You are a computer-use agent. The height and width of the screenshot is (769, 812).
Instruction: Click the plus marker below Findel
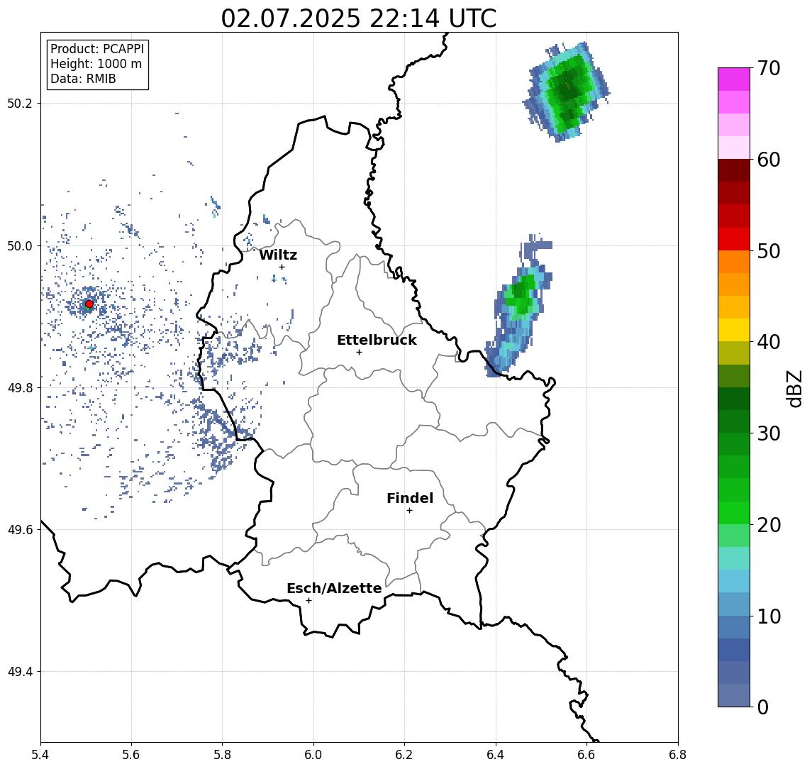click(409, 511)
